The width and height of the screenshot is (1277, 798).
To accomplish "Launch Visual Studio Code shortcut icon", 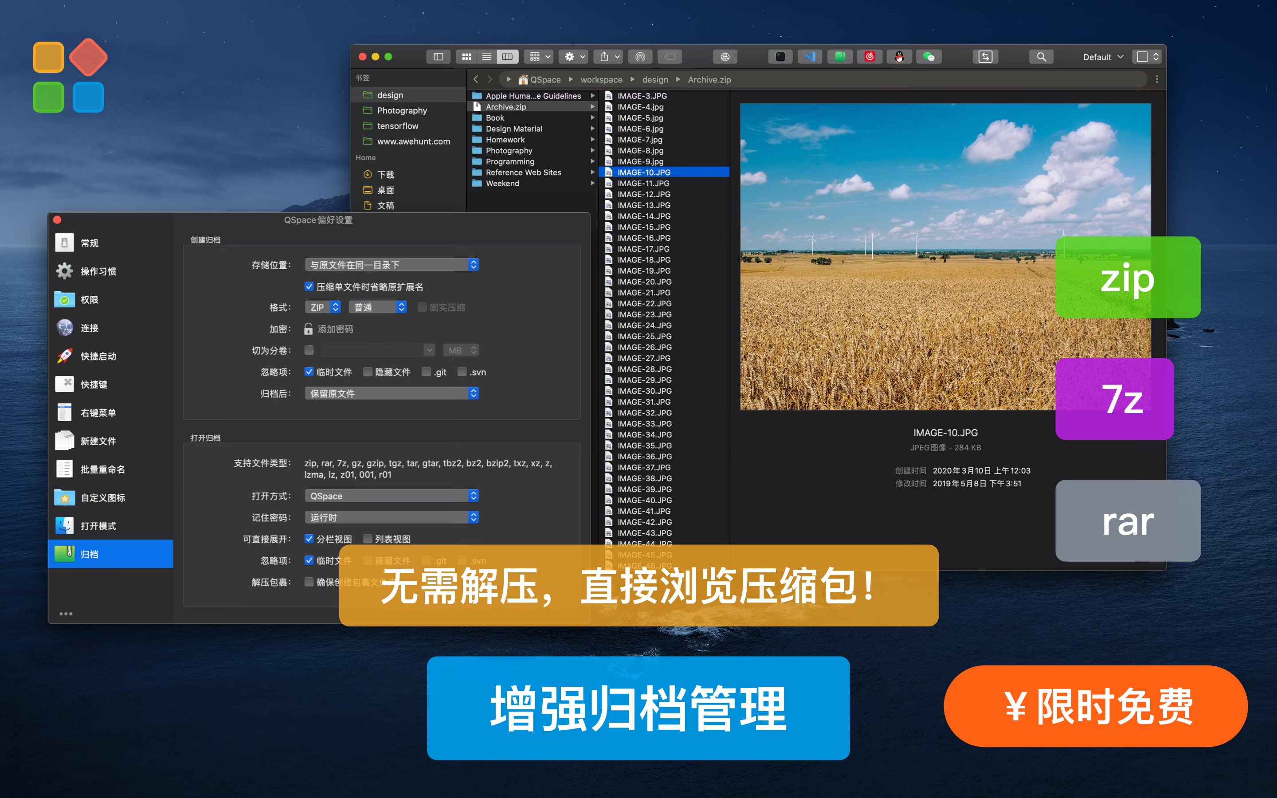I will pyautogui.click(x=810, y=56).
